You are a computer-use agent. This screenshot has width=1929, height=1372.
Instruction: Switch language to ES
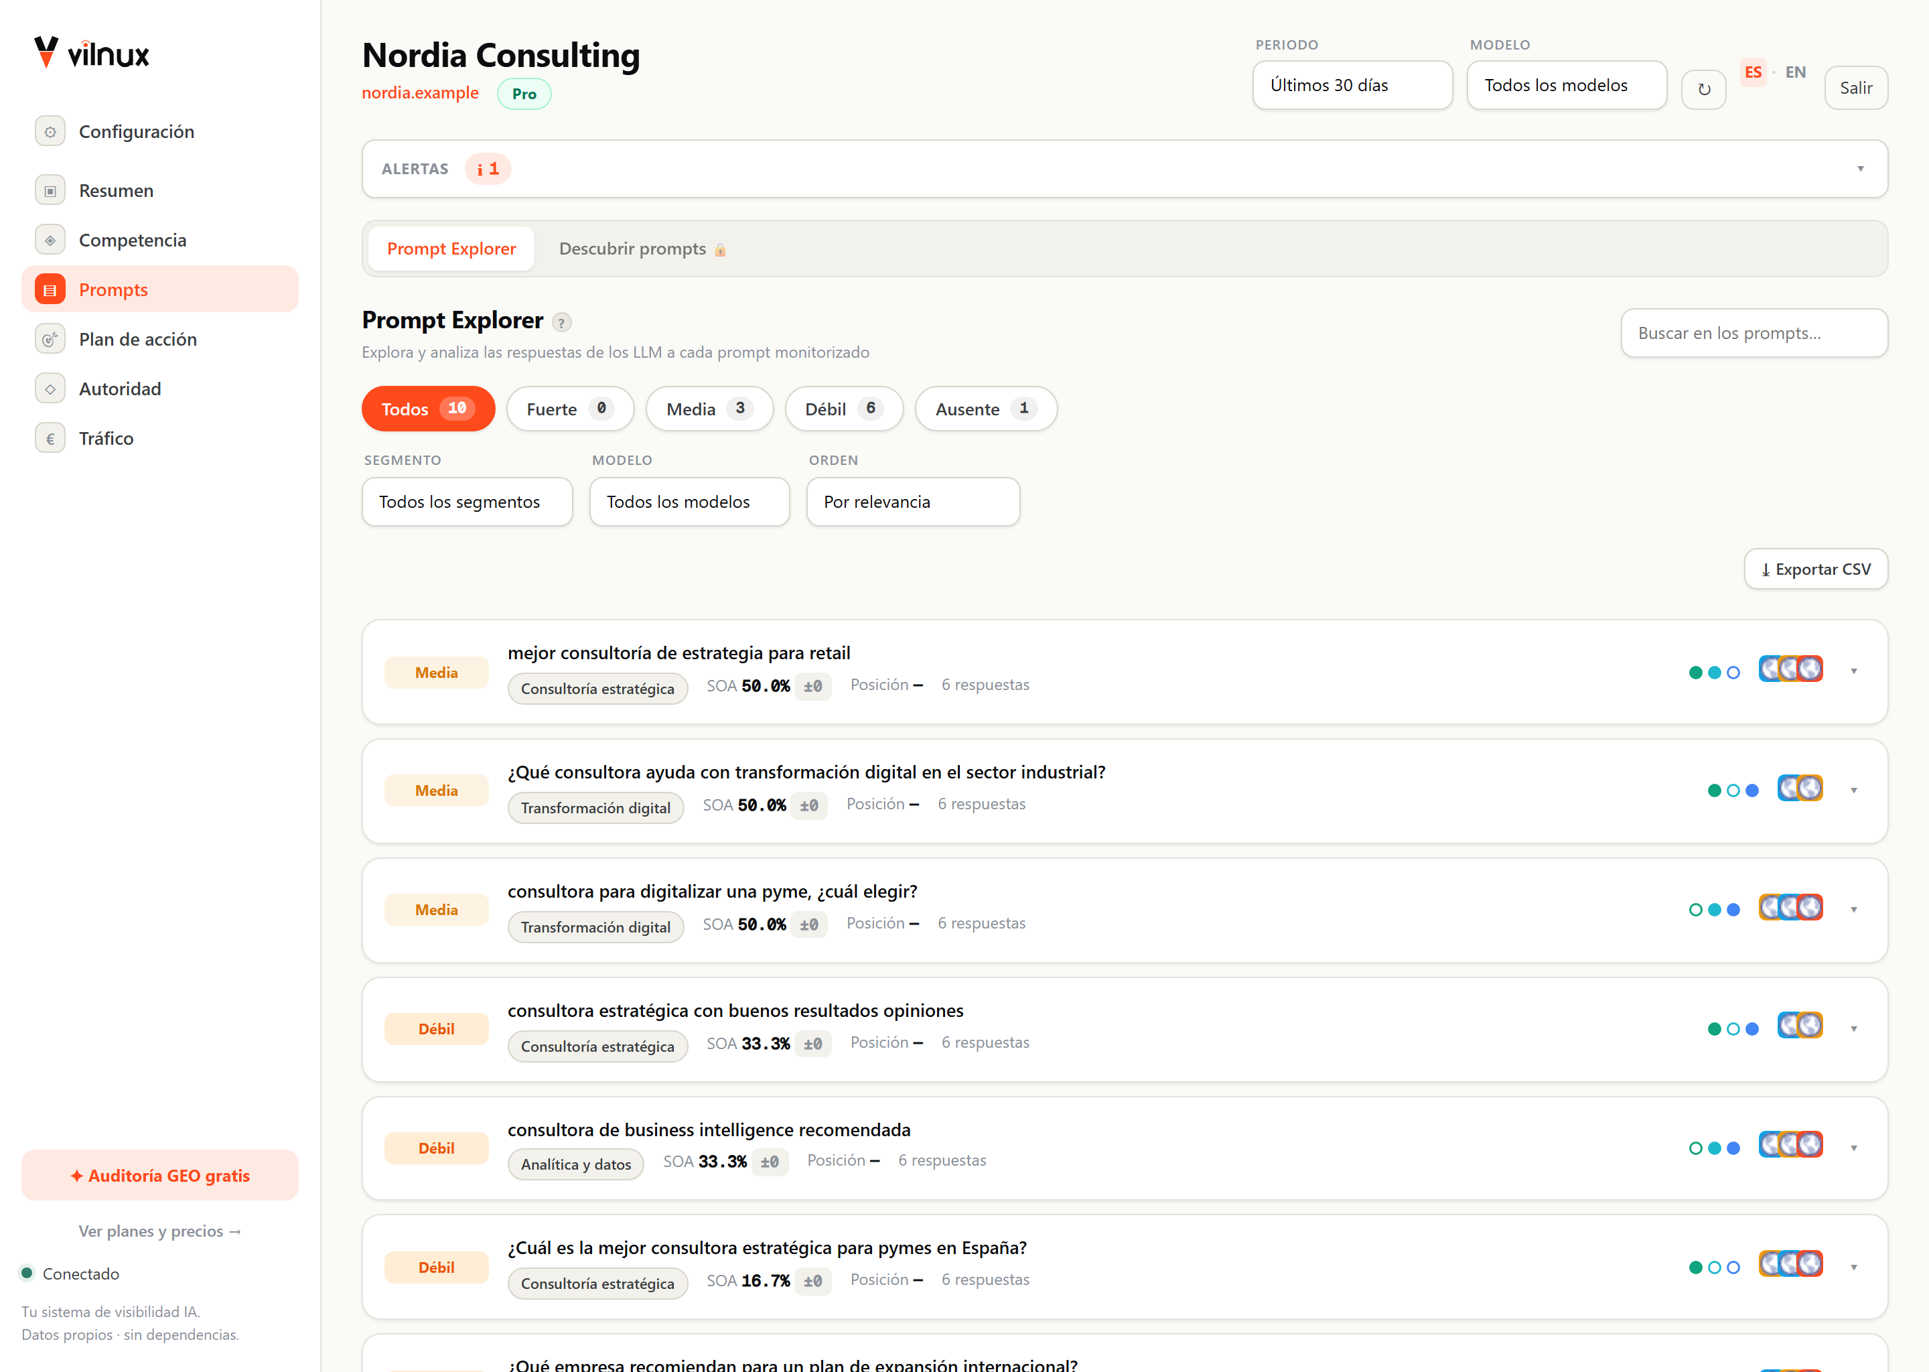1754,72
